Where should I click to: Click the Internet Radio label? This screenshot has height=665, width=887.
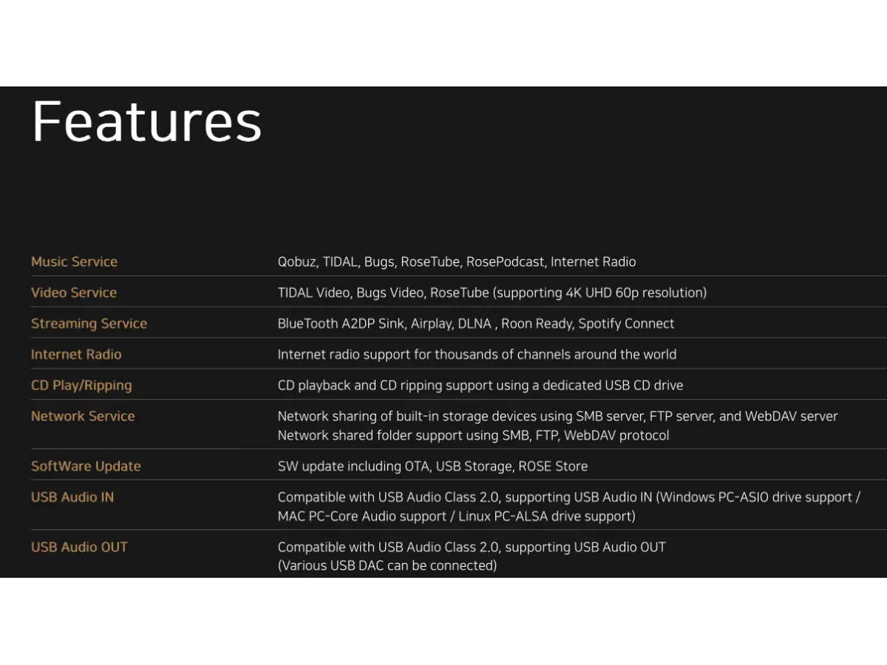coord(76,355)
